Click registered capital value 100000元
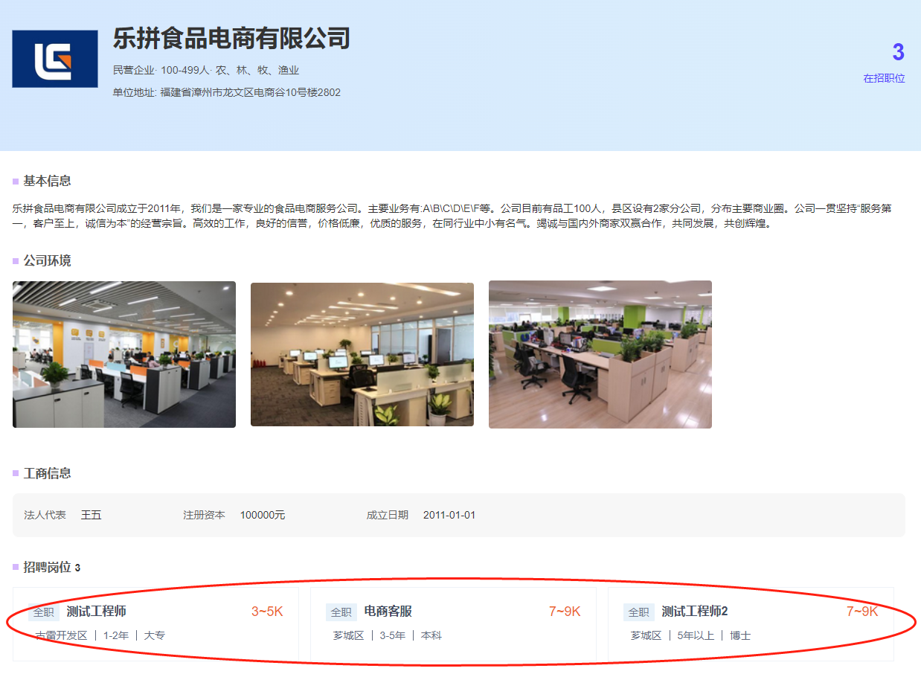This screenshot has height=680, width=921. pos(263,515)
